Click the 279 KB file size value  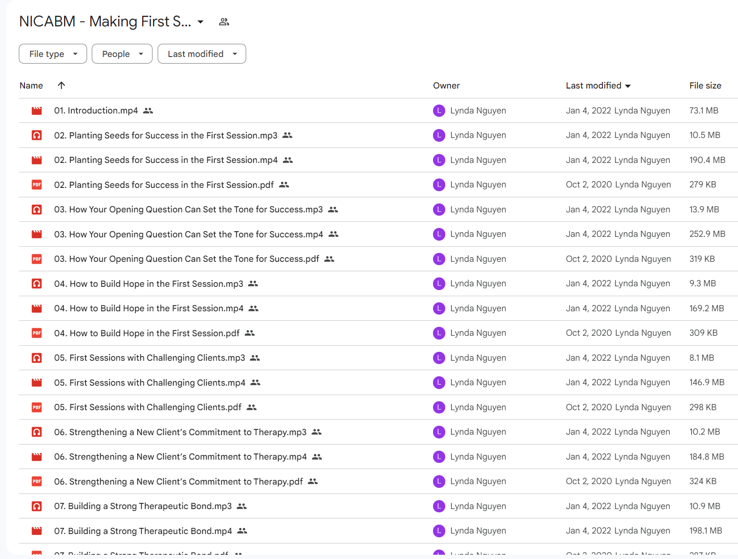[703, 185]
